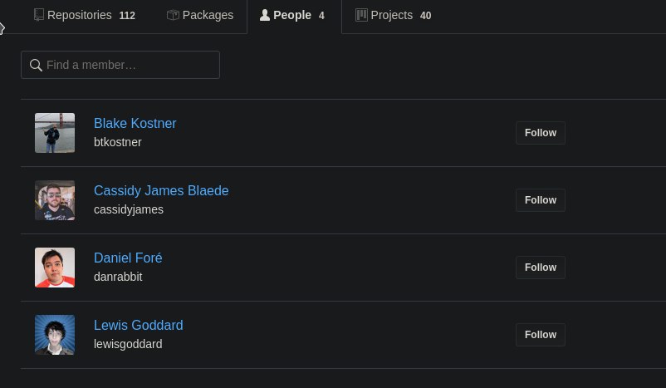The height and width of the screenshot is (388, 666).
Task: Open the Daniel Foré profile link
Action: click(128, 258)
